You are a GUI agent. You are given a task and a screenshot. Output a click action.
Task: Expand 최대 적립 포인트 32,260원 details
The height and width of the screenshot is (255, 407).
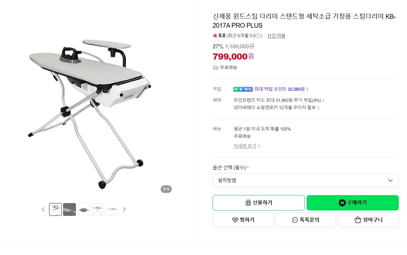(281, 89)
